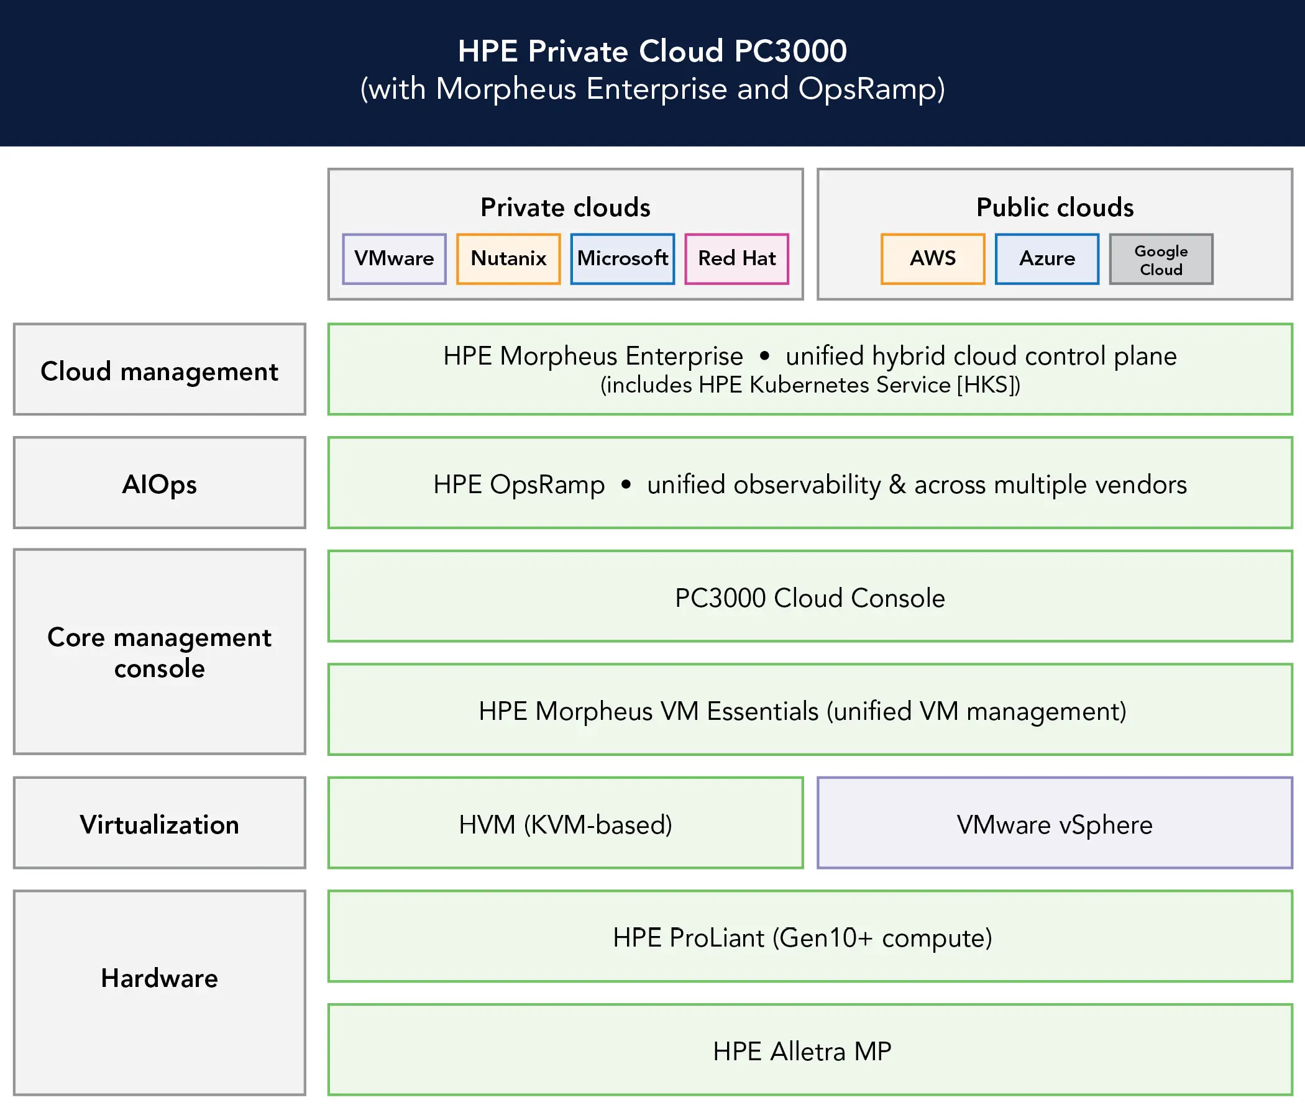Click the HPE Kubernetes Service subtext
The image size is (1305, 1118).
pos(810,384)
